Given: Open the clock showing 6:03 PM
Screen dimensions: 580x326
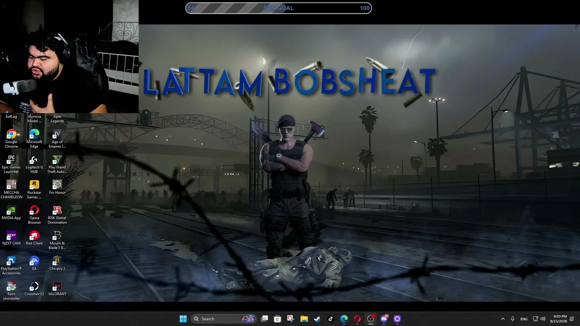Looking at the screenshot, I should click(x=560, y=319).
